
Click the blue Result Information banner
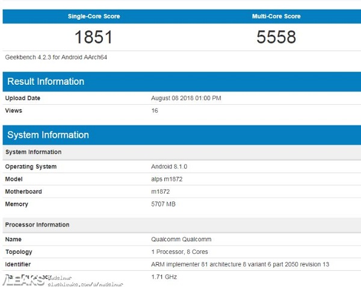pyautogui.click(x=180, y=82)
